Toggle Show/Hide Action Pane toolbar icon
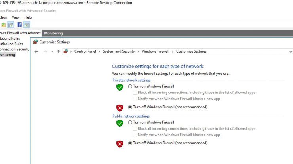The height and width of the screenshot is (164, 293). click(x=27, y=25)
